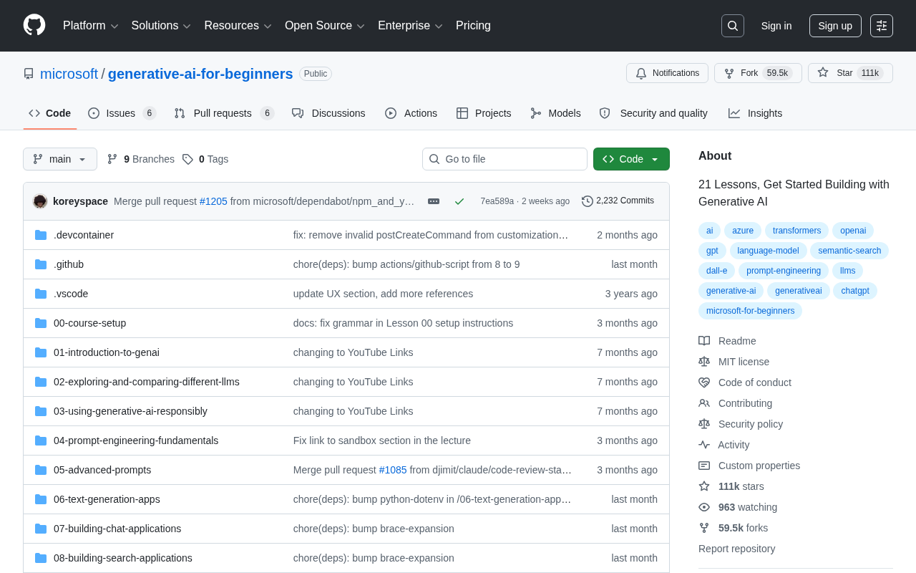Click the commit history clock icon
Image resolution: width=916 pixels, height=573 pixels.
(588, 201)
